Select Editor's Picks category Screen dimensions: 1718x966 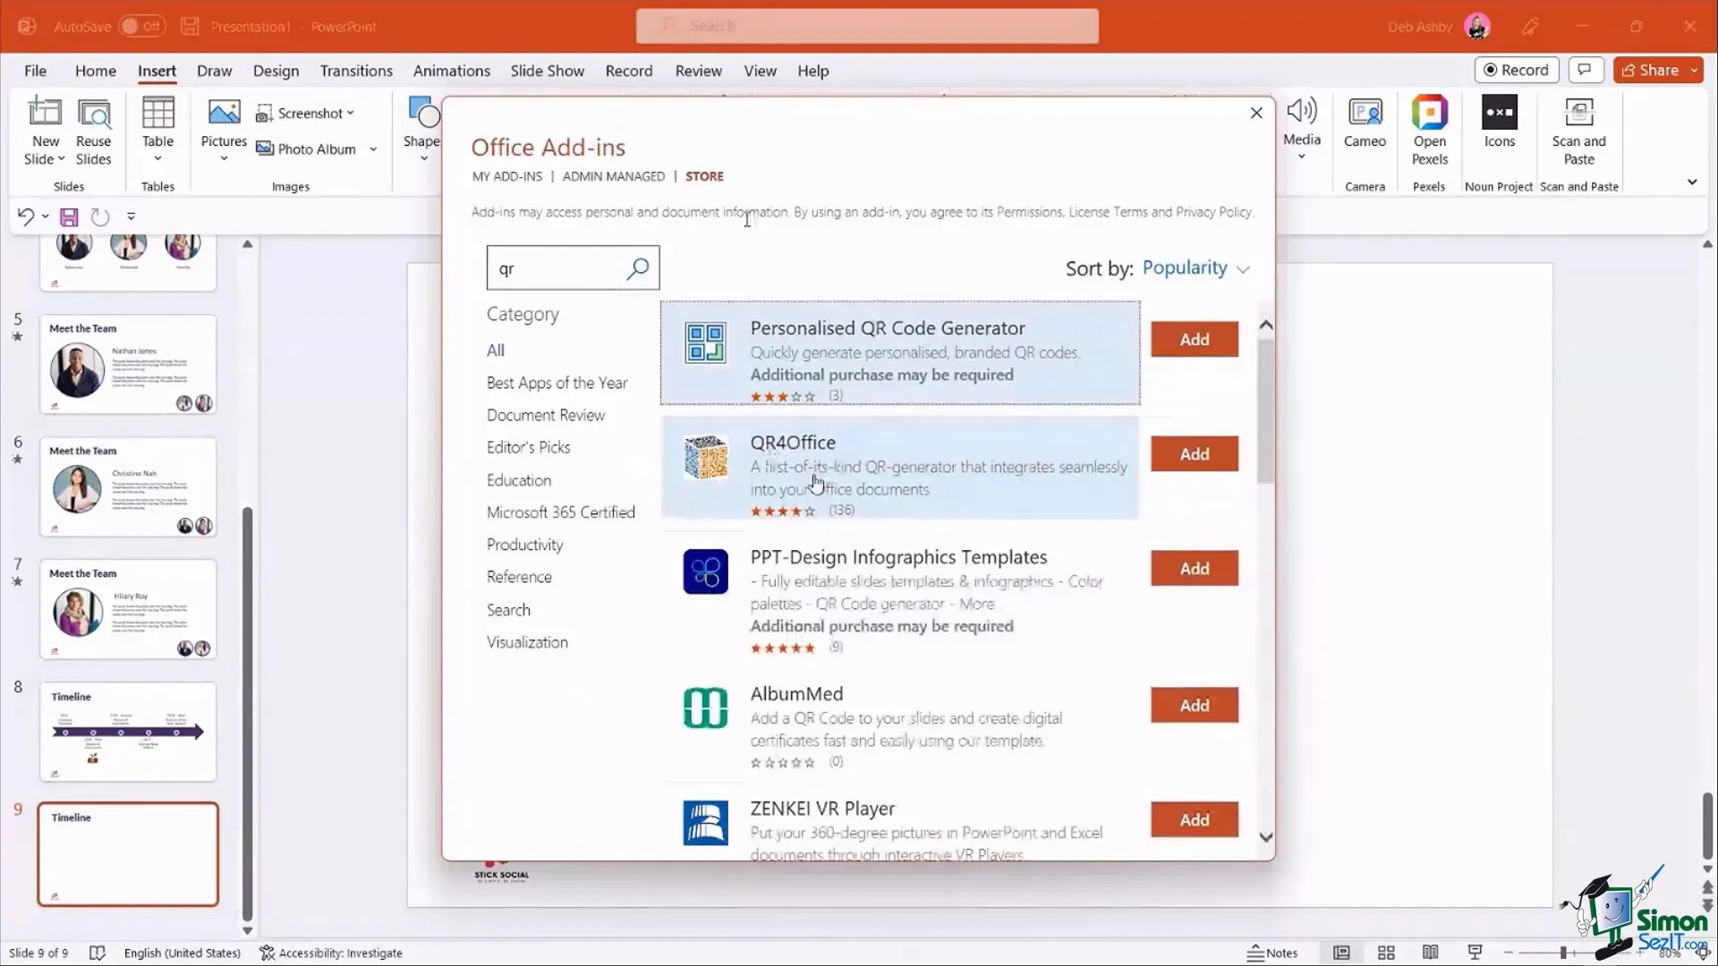pyautogui.click(x=528, y=447)
